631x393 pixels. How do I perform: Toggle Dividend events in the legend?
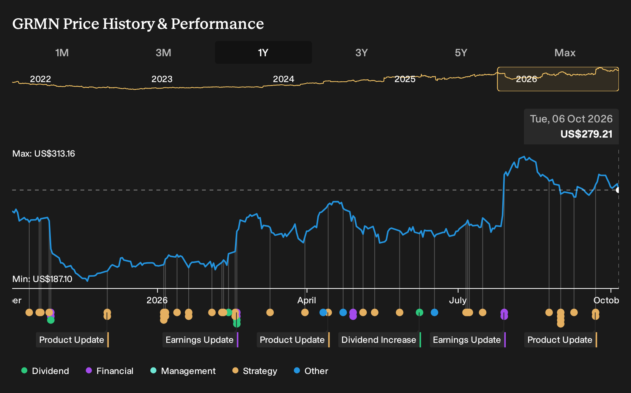coord(45,371)
